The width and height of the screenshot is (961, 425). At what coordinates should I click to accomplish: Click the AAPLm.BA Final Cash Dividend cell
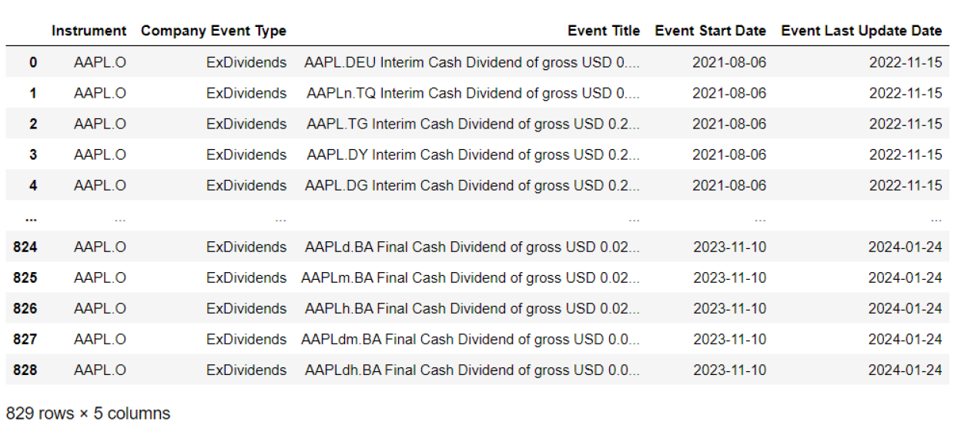pos(470,277)
